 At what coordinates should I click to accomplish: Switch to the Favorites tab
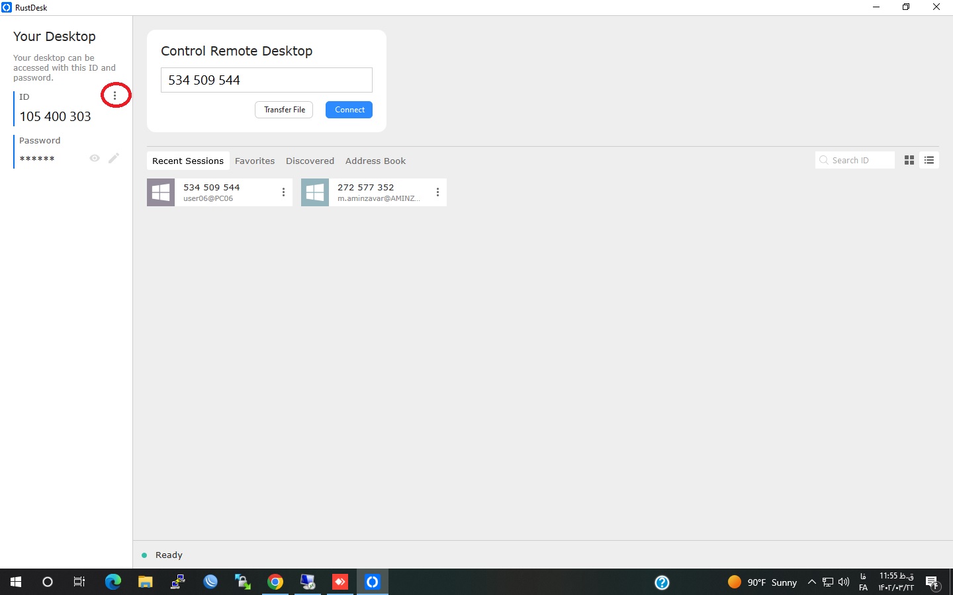pyautogui.click(x=254, y=161)
